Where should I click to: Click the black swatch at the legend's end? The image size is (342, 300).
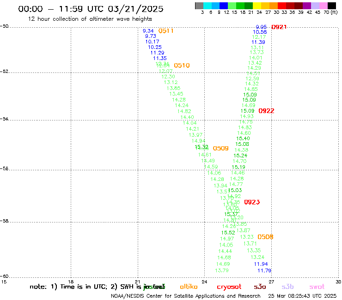pyautogui.click(x=331, y=6)
